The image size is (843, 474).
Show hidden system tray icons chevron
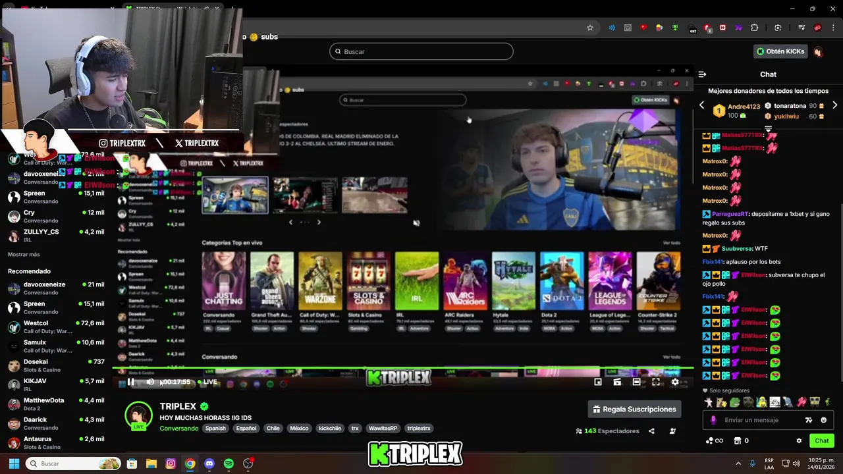(x=738, y=463)
